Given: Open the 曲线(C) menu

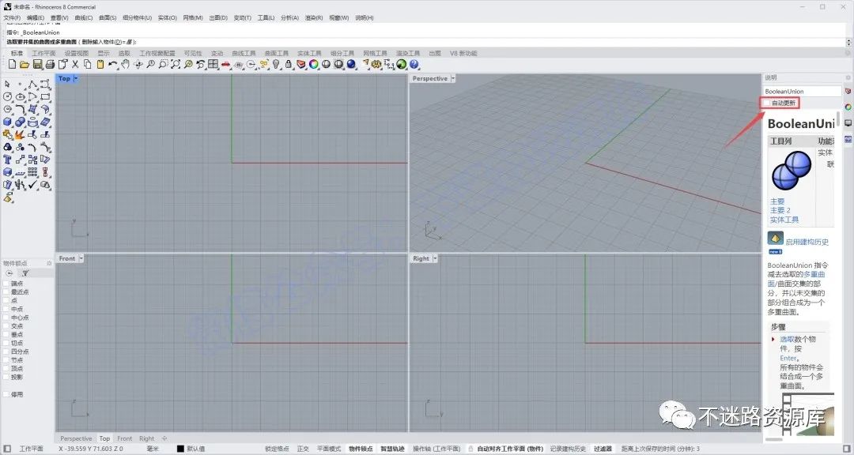Looking at the screenshot, I should [83, 18].
